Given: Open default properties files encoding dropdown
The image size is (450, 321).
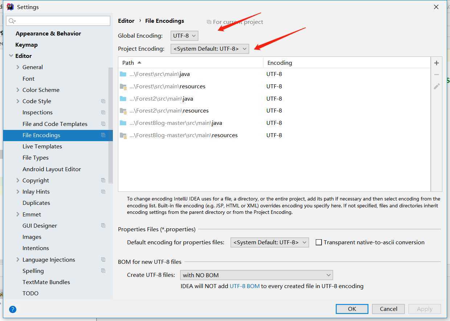Looking at the screenshot, I should (x=270, y=242).
